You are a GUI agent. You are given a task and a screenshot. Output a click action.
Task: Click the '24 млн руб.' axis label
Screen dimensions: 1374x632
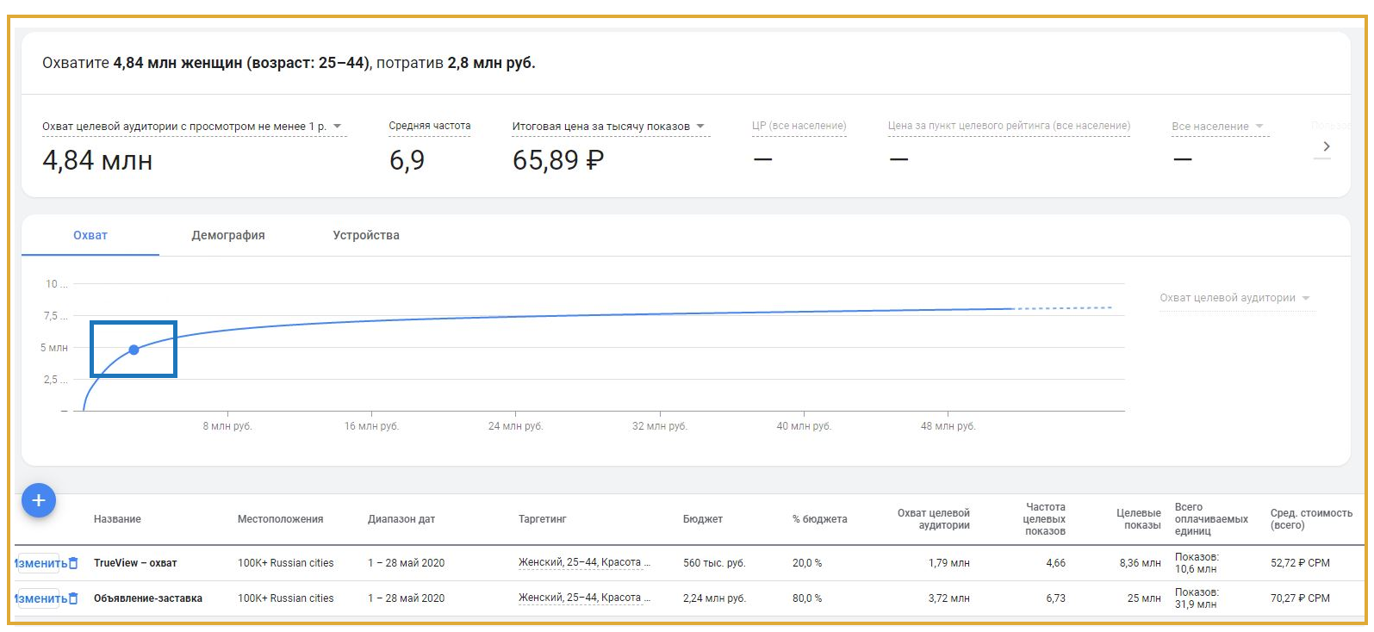coord(515,426)
